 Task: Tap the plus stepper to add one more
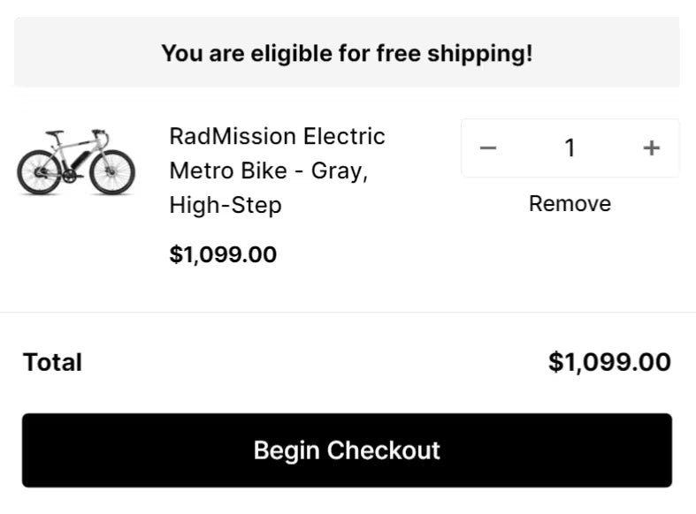coord(651,148)
